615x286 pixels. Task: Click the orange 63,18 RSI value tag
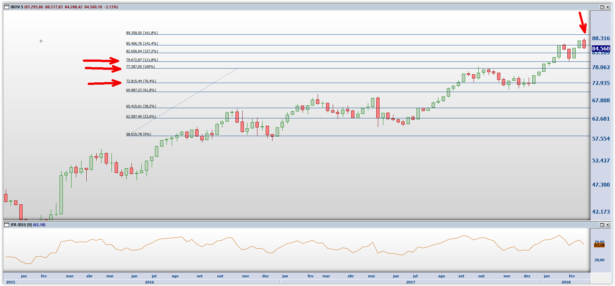[599, 245]
